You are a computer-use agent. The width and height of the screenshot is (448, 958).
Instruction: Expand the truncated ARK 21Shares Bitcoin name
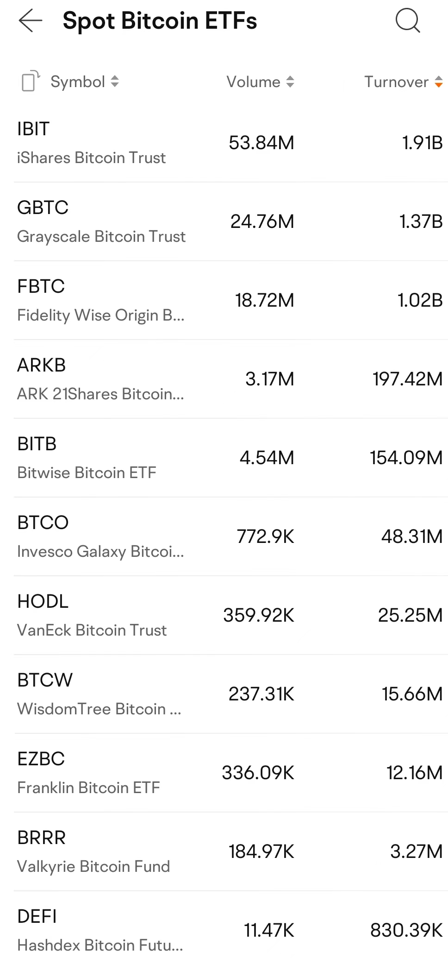(100, 394)
